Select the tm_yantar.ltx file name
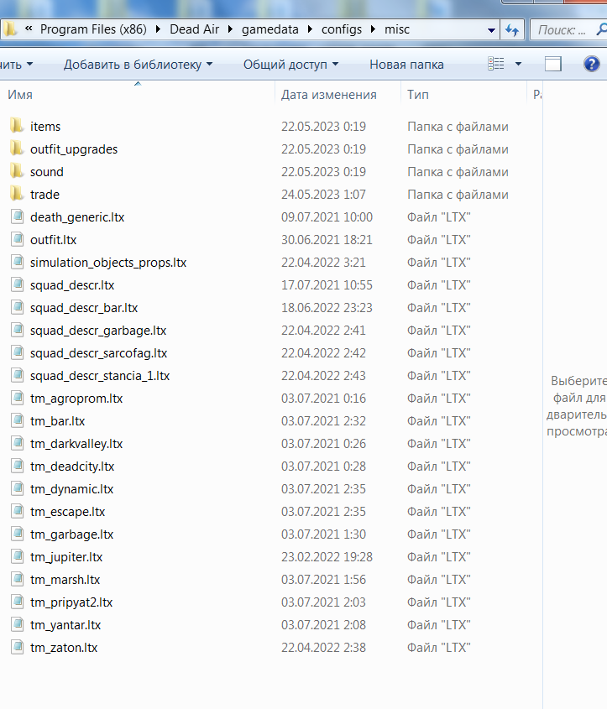Screen dimensions: 607x709 [65, 625]
